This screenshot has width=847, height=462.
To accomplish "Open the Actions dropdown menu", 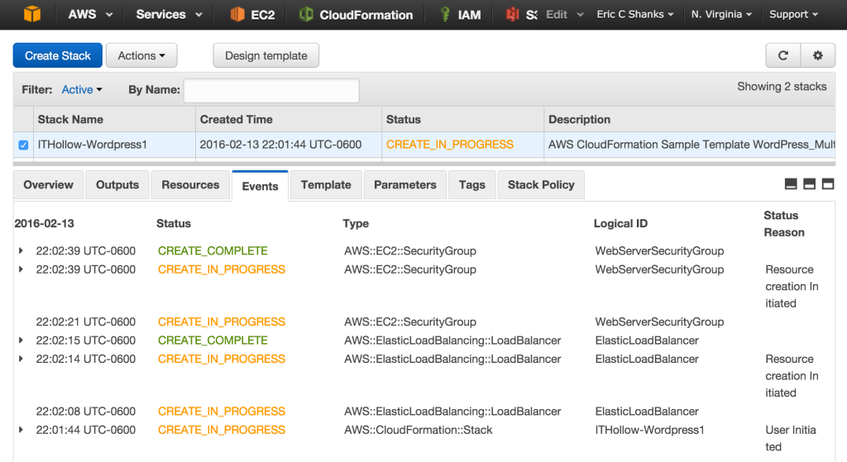I will pyautogui.click(x=141, y=55).
